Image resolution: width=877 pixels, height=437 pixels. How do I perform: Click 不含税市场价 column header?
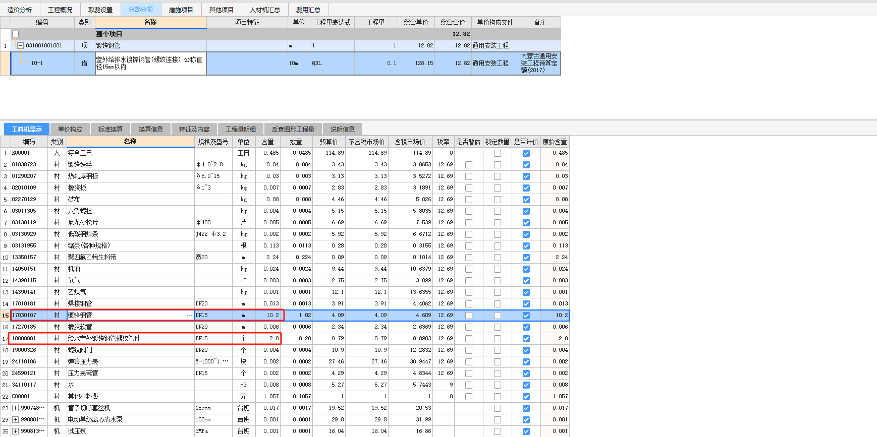(367, 142)
